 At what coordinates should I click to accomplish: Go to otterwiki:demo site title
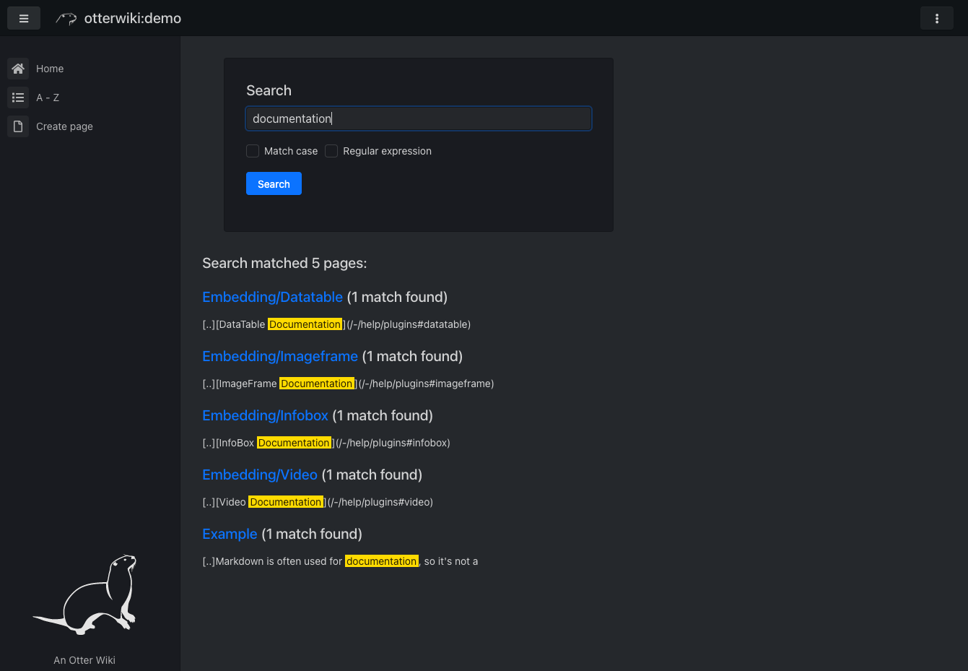click(x=133, y=19)
